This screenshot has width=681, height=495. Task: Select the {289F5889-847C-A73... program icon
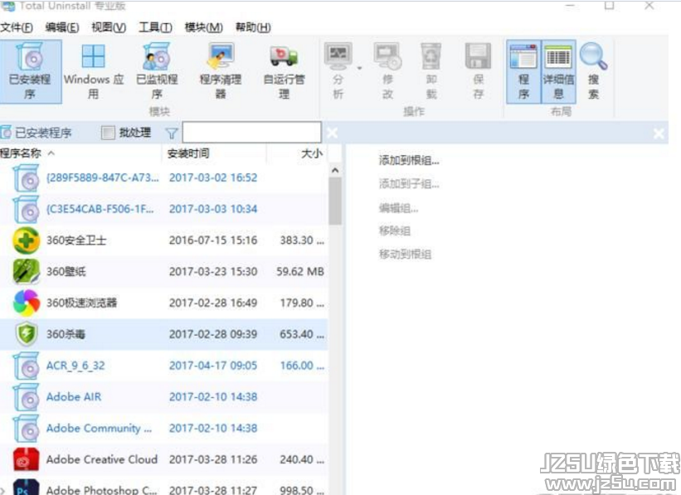point(27,178)
